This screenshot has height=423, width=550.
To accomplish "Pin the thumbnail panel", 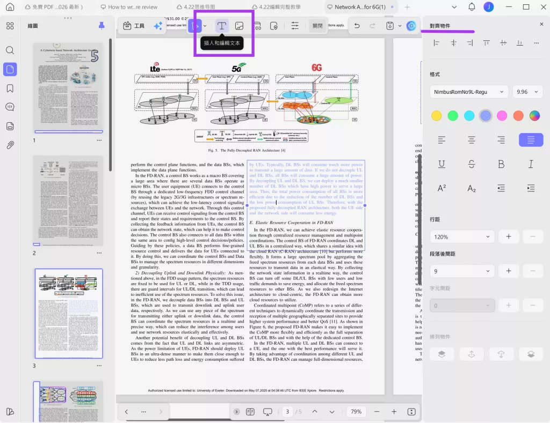I will tap(102, 26).
